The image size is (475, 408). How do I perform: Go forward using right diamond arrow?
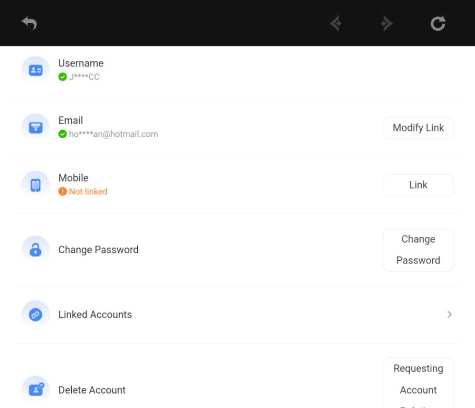click(x=387, y=24)
